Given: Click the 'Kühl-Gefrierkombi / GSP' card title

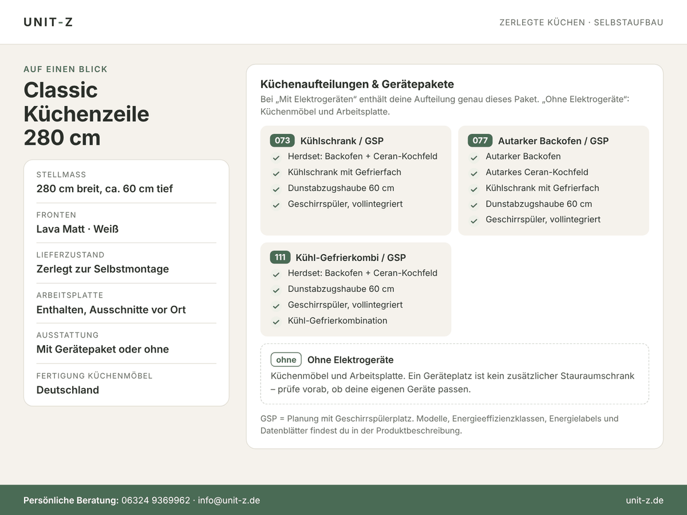Looking at the screenshot, I should [351, 257].
